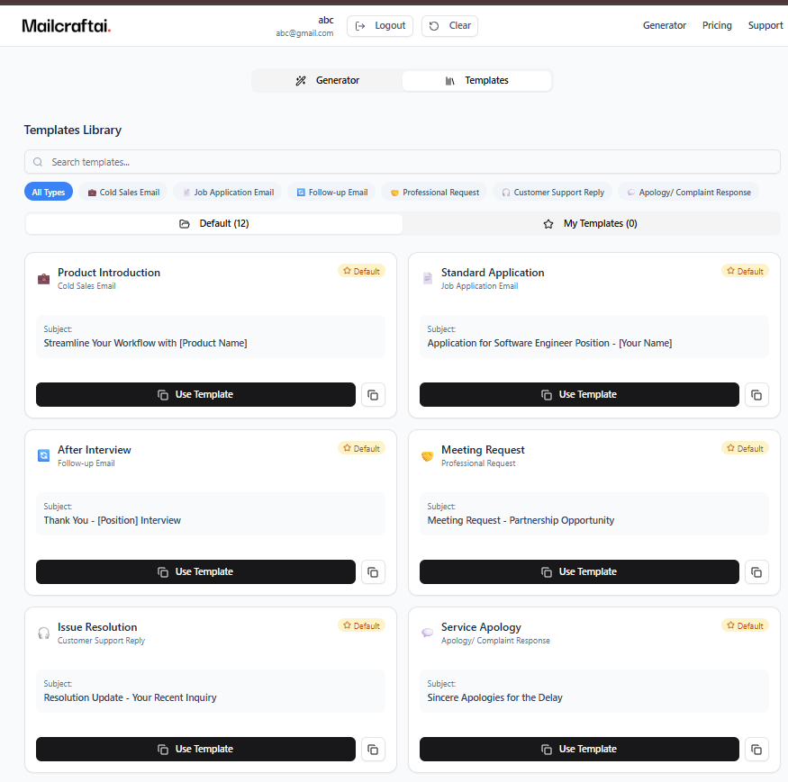
Task: Click the Logout button
Action: (x=379, y=25)
